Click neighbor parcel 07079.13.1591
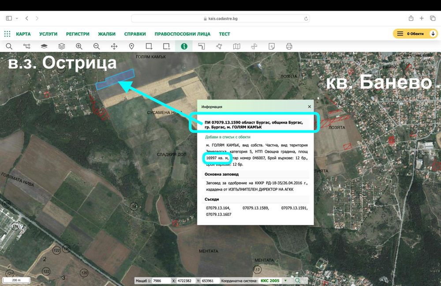The image size is (441, 286). coord(295,208)
